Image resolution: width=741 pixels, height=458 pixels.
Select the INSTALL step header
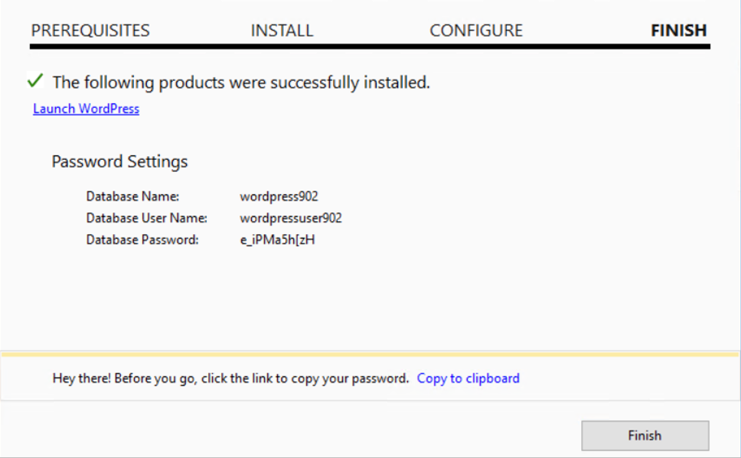coord(282,31)
